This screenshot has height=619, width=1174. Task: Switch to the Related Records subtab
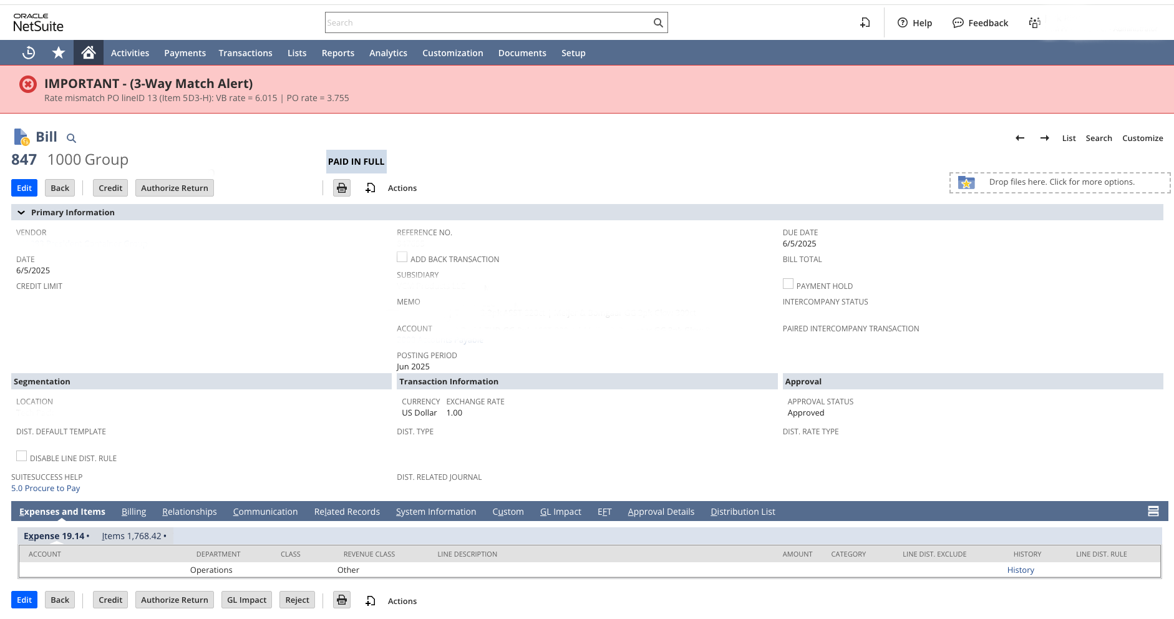pyautogui.click(x=347, y=512)
